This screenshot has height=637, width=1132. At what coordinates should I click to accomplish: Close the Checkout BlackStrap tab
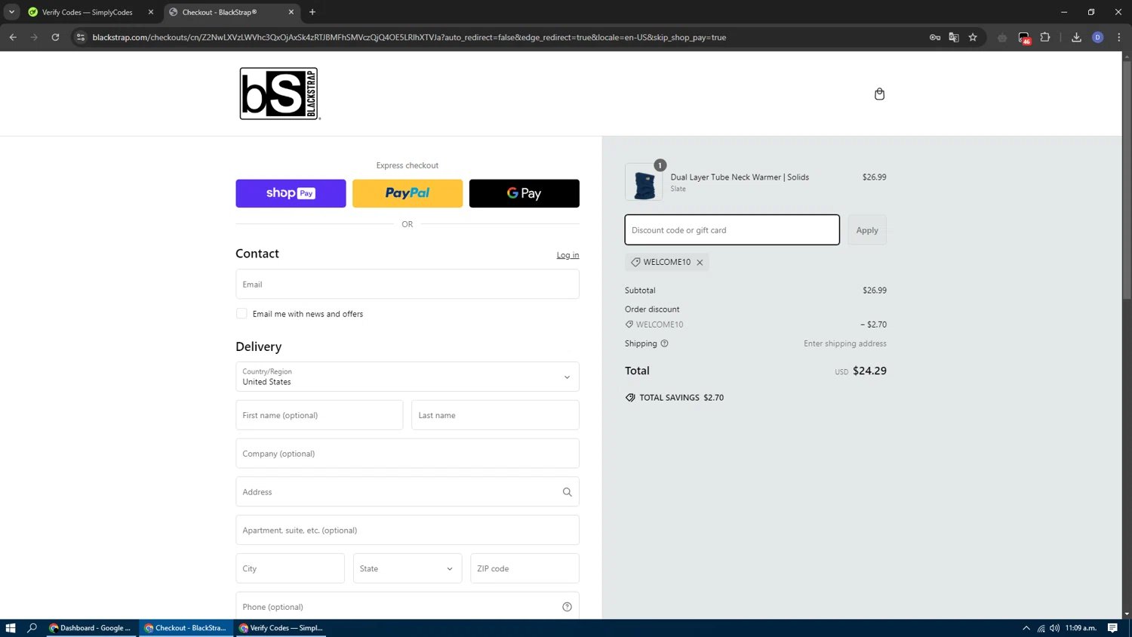tap(291, 12)
